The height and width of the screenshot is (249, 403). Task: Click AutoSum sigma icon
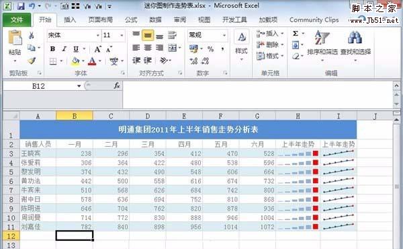(296, 34)
